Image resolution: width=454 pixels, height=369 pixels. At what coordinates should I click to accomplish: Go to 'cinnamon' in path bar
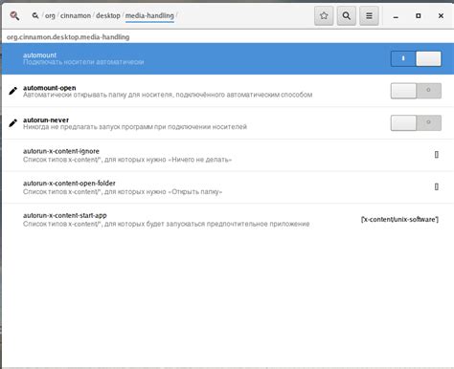76,15
